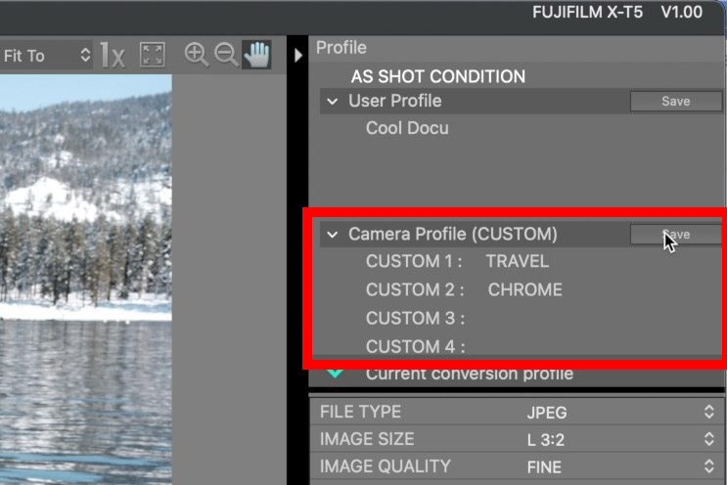Click the zoom out magnifier icon
Viewport: 727px width, 485px height.
[x=226, y=55]
